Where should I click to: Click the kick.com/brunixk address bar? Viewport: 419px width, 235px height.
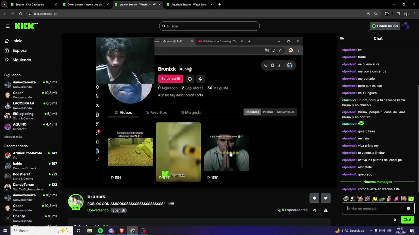tap(196, 14)
